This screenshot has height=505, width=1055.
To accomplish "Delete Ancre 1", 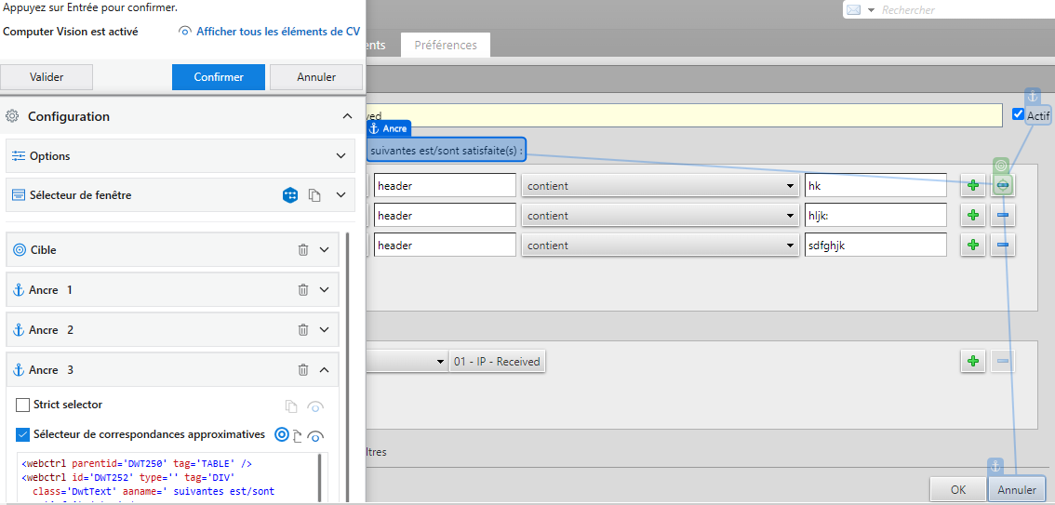I will pyautogui.click(x=303, y=290).
